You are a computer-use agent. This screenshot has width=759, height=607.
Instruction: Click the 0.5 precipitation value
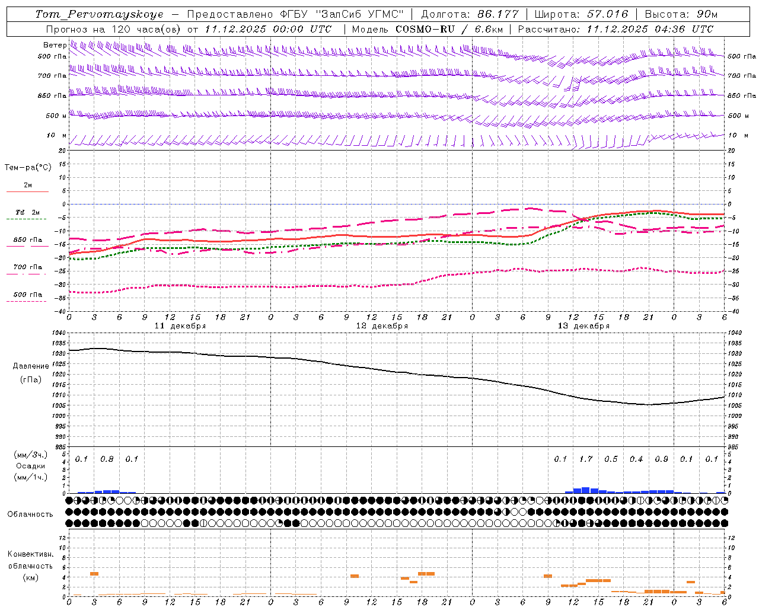(x=611, y=459)
